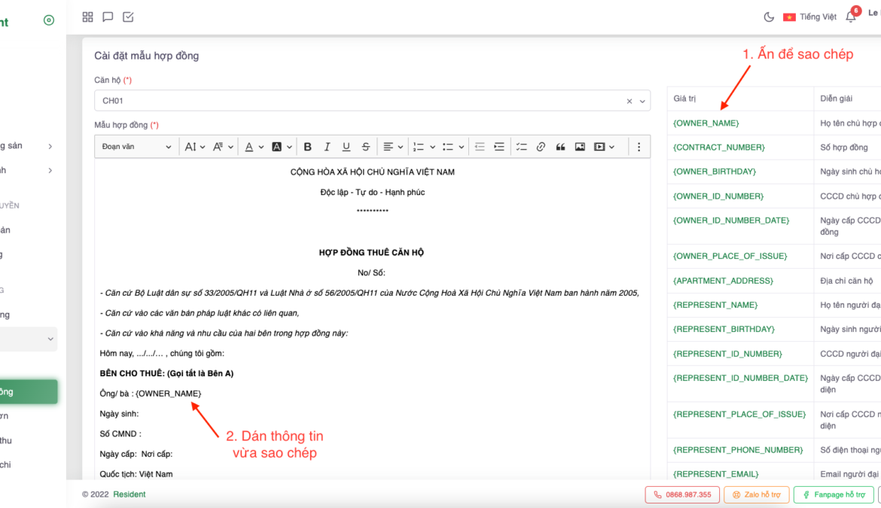Click the insert image icon

pyautogui.click(x=580, y=147)
